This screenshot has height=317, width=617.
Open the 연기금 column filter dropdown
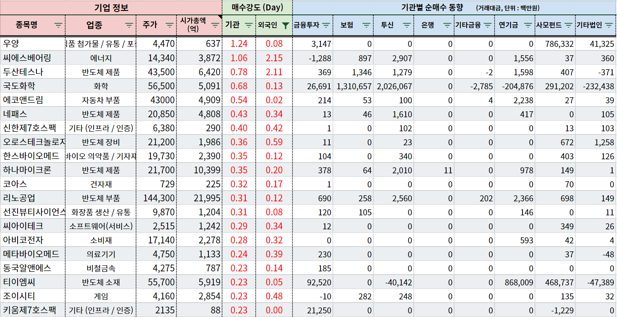528,25
